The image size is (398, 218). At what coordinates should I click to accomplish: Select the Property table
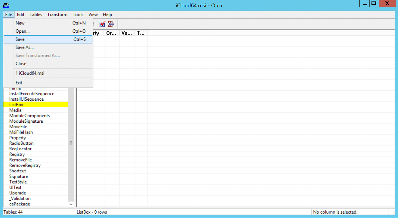pos(35,138)
